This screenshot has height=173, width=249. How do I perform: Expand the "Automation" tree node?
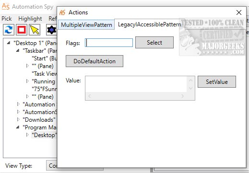18,104
